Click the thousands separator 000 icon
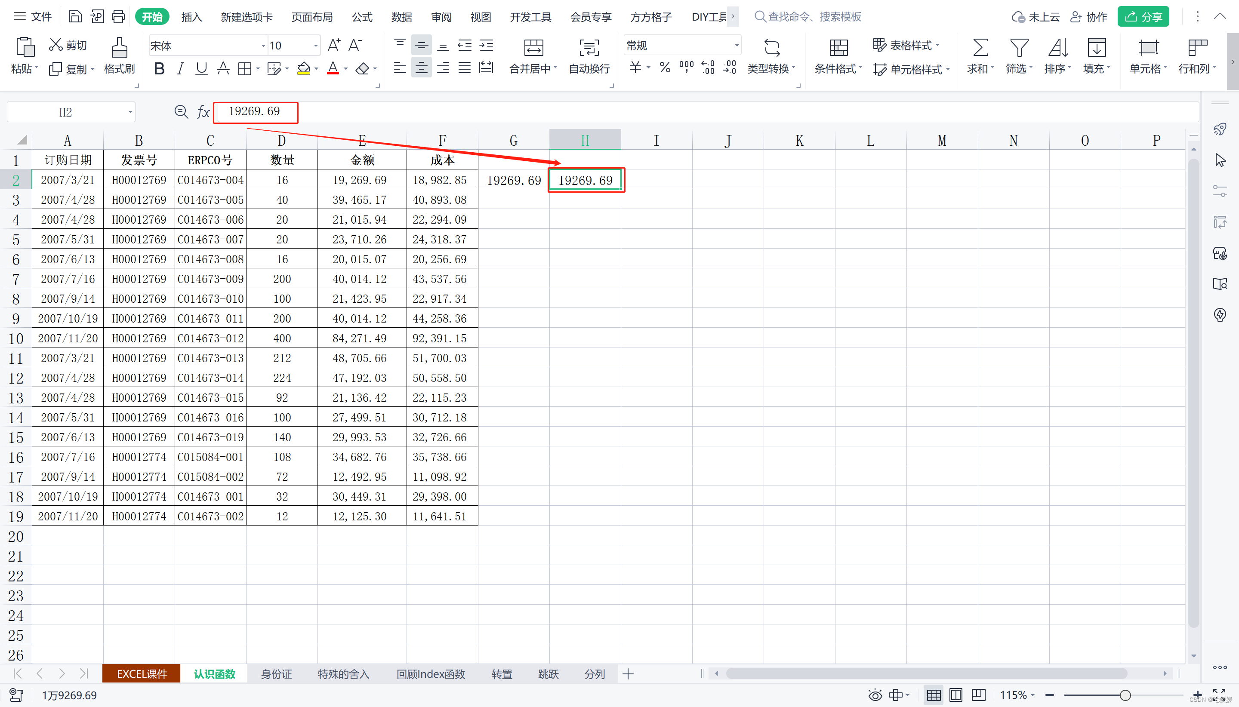 pos(686,67)
